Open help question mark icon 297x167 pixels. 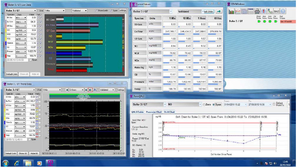(x=283, y=12)
